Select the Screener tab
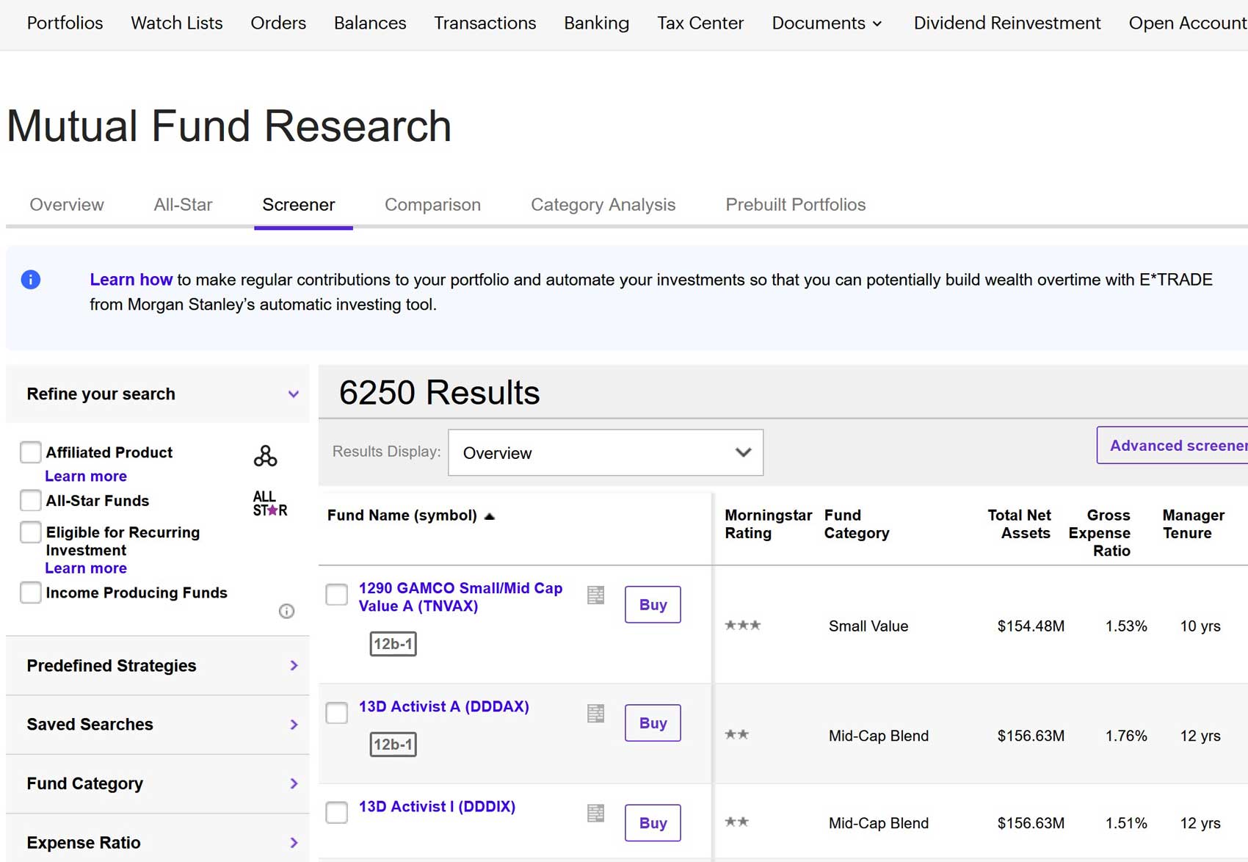Screen dimensions: 1248x862 (299, 205)
